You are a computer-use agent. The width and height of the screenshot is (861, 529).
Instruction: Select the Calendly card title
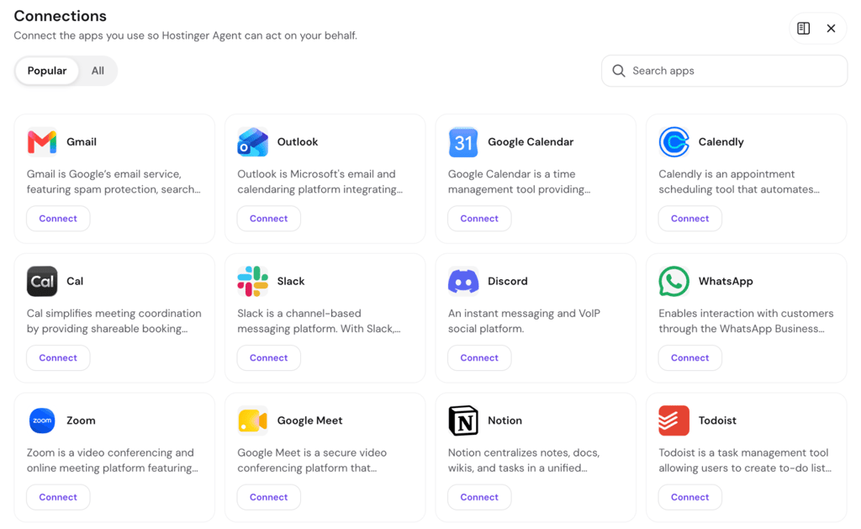pyautogui.click(x=721, y=142)
